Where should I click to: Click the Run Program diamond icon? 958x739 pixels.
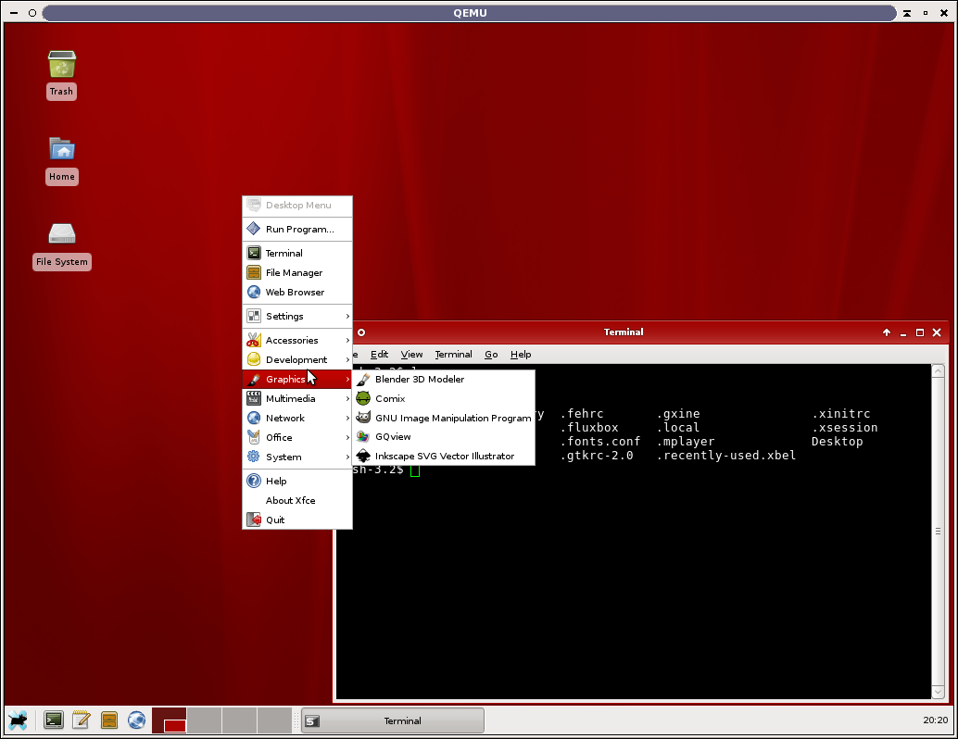(254, 229)
